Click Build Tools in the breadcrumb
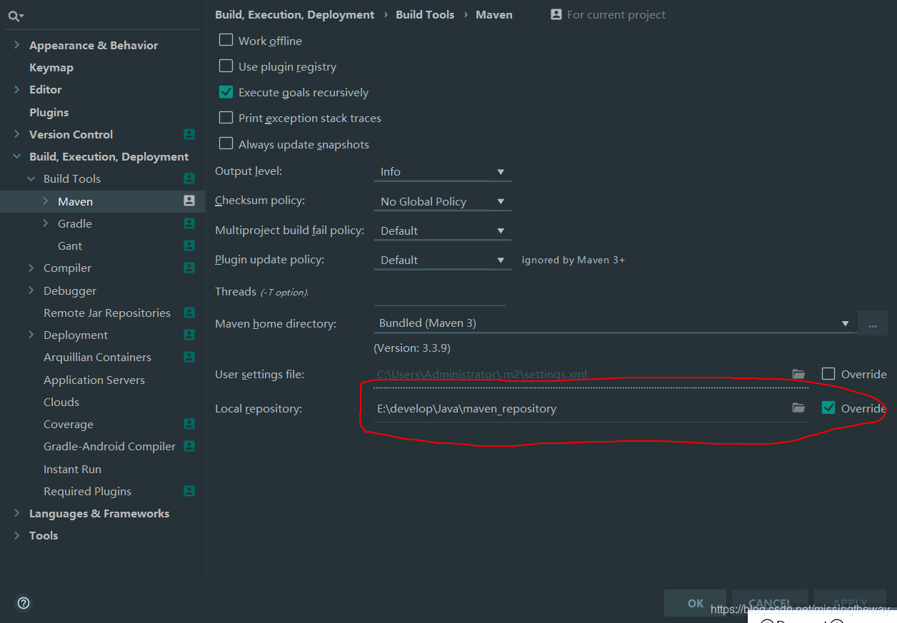897x623 pixels. [x=425, y=14]
